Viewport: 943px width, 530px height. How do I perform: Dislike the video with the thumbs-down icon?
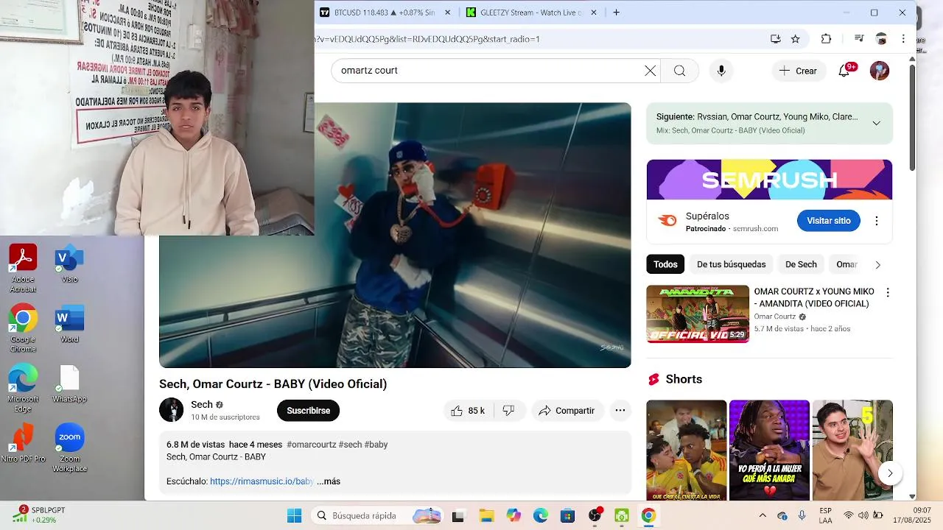click(x=508, y=411)
